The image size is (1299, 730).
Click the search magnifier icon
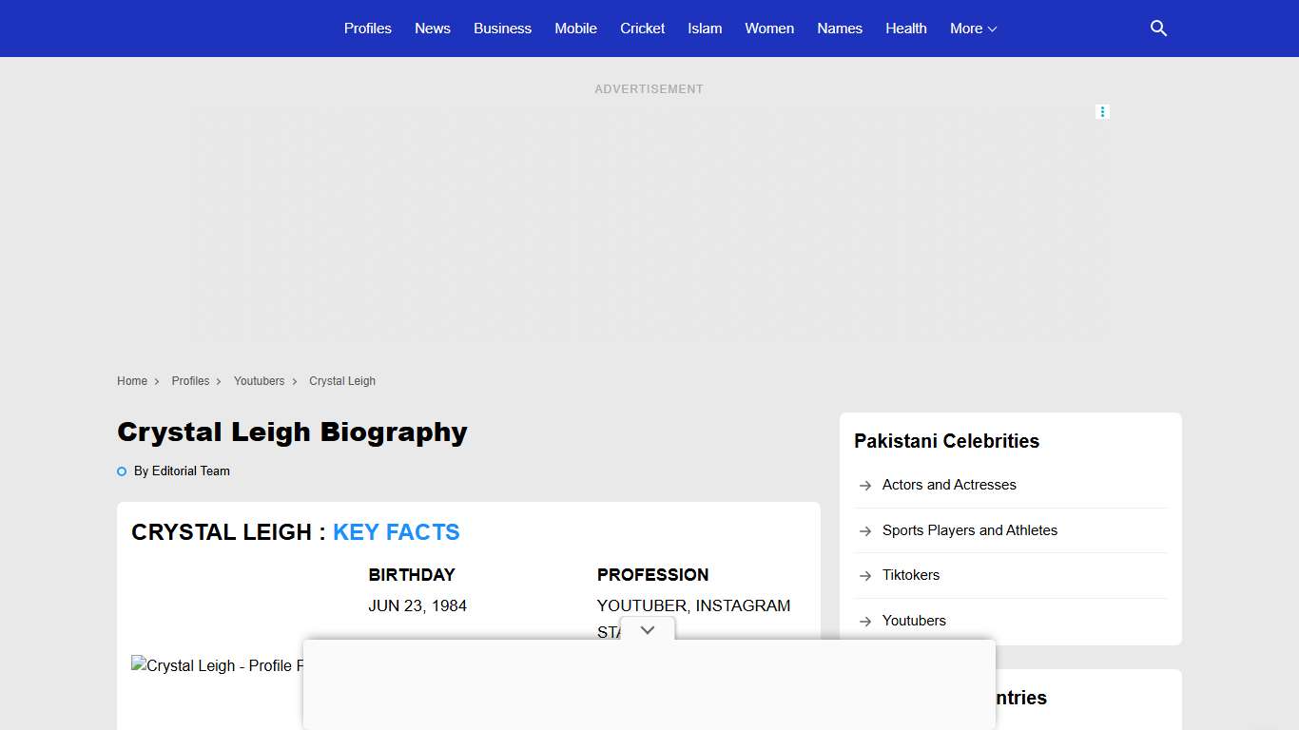pyautogui.click(x=1158, y=29)
